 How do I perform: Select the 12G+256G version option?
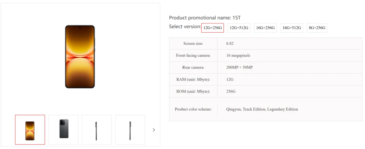coord(212,28)
